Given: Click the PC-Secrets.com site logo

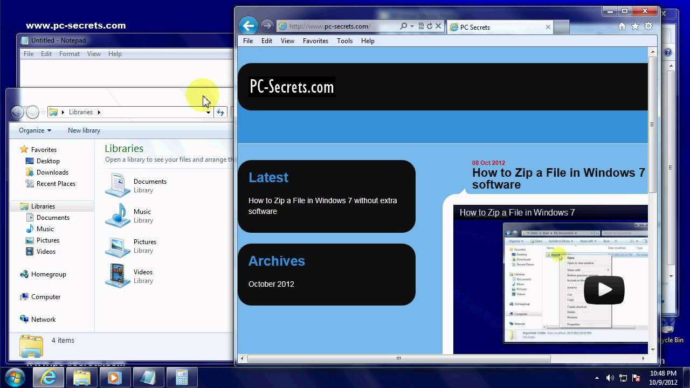Looking at the screenshot, I should pyautogui.click(x=292, y=87).
